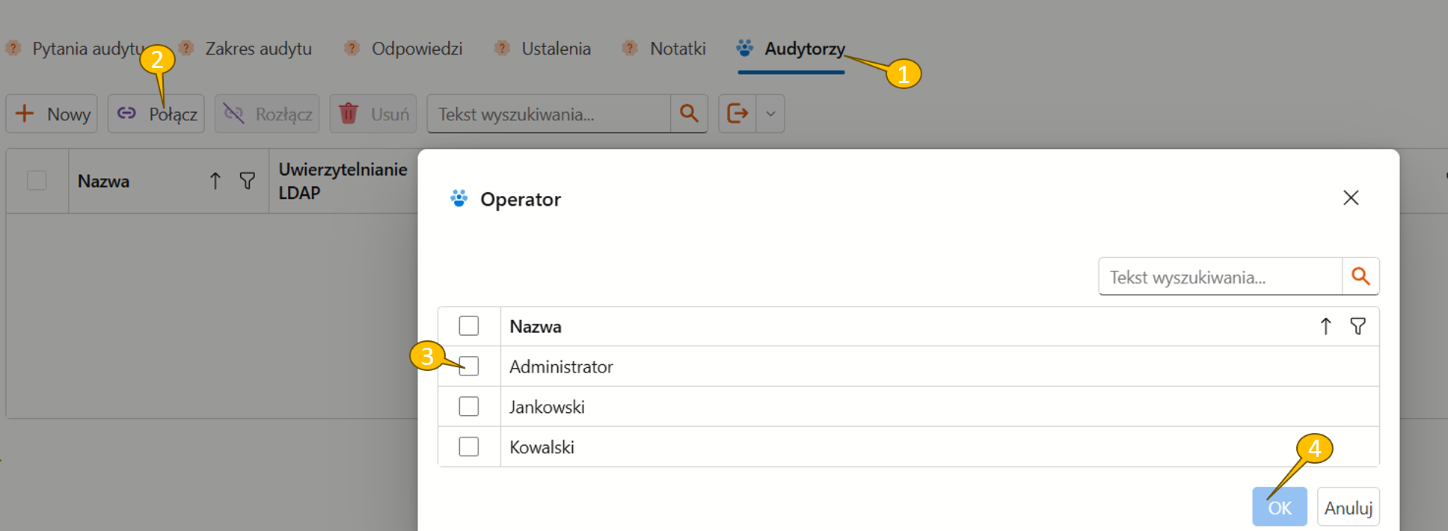The height and width of the screenshot is (531, 1448).
Task: Check the Administrator checkbox
Action: click(x=469, y=366)
